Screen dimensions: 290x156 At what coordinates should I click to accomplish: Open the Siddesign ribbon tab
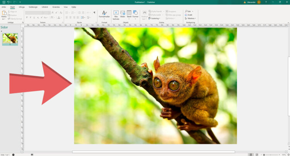coord(33,7)
